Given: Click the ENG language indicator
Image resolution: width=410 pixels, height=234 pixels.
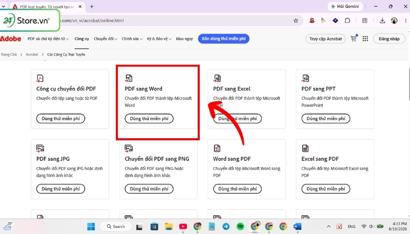Looking at the screenshot, I should point(352,226).
